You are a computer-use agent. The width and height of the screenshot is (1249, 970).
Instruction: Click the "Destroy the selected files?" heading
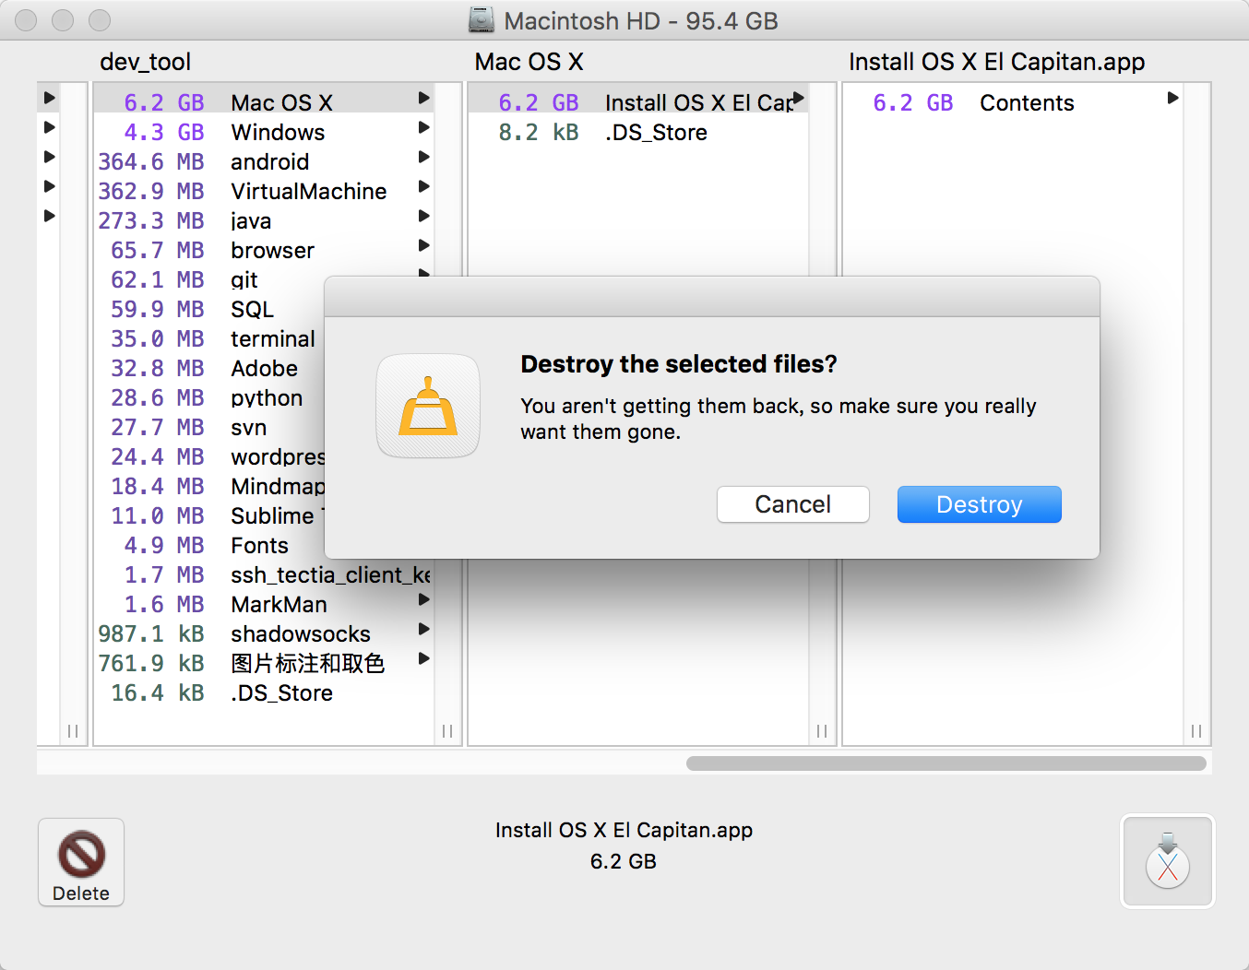679,364
